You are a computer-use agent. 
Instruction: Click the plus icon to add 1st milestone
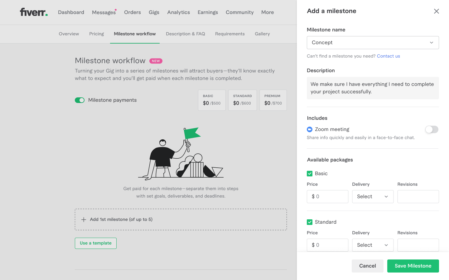[x=84, y=220]
